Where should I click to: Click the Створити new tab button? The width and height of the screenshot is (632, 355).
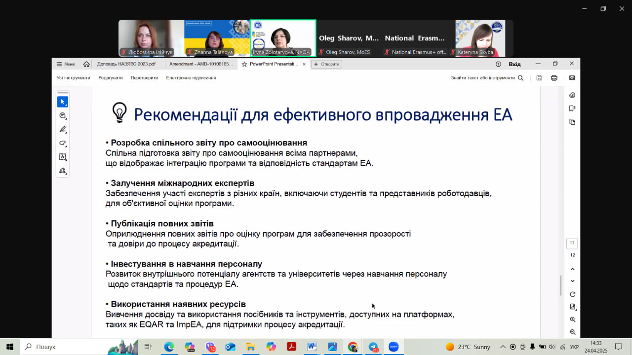click(326, 64)
